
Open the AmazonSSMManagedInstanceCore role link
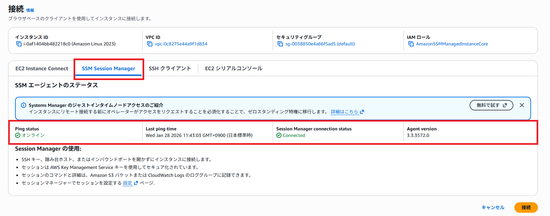[x=452, y=44]
